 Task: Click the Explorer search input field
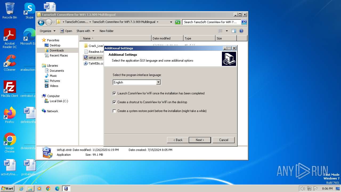(x=212, y=22)
